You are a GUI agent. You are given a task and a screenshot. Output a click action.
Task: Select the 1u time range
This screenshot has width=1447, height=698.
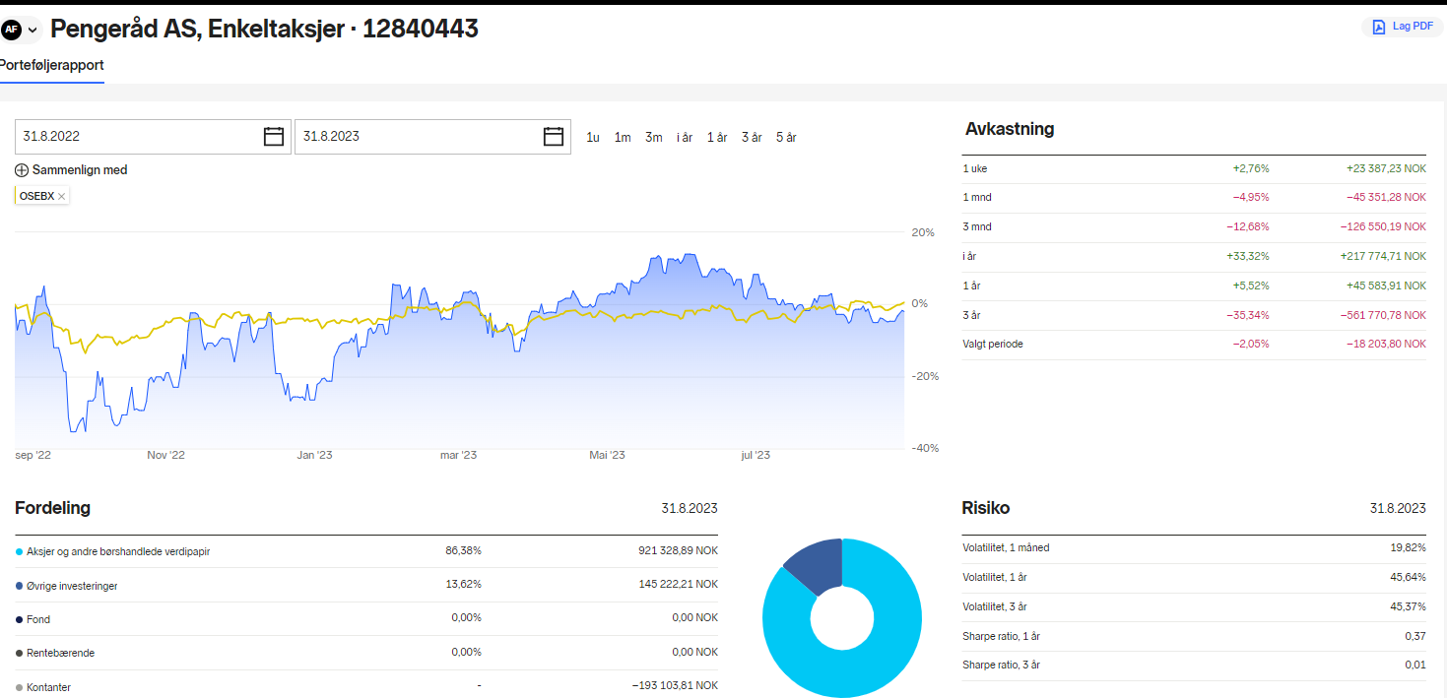(593, 138)
